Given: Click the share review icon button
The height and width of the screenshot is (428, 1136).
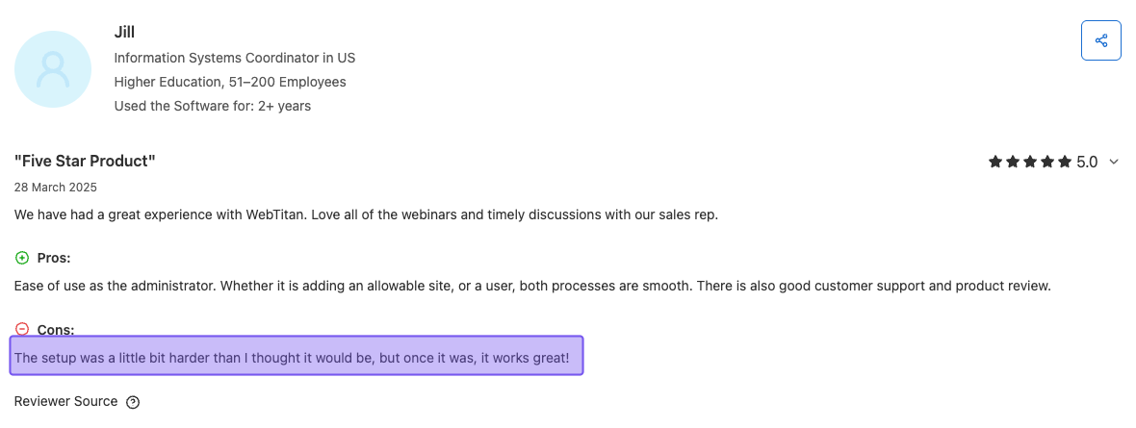Looking at the screenshot, I should tap(1101, 40).
